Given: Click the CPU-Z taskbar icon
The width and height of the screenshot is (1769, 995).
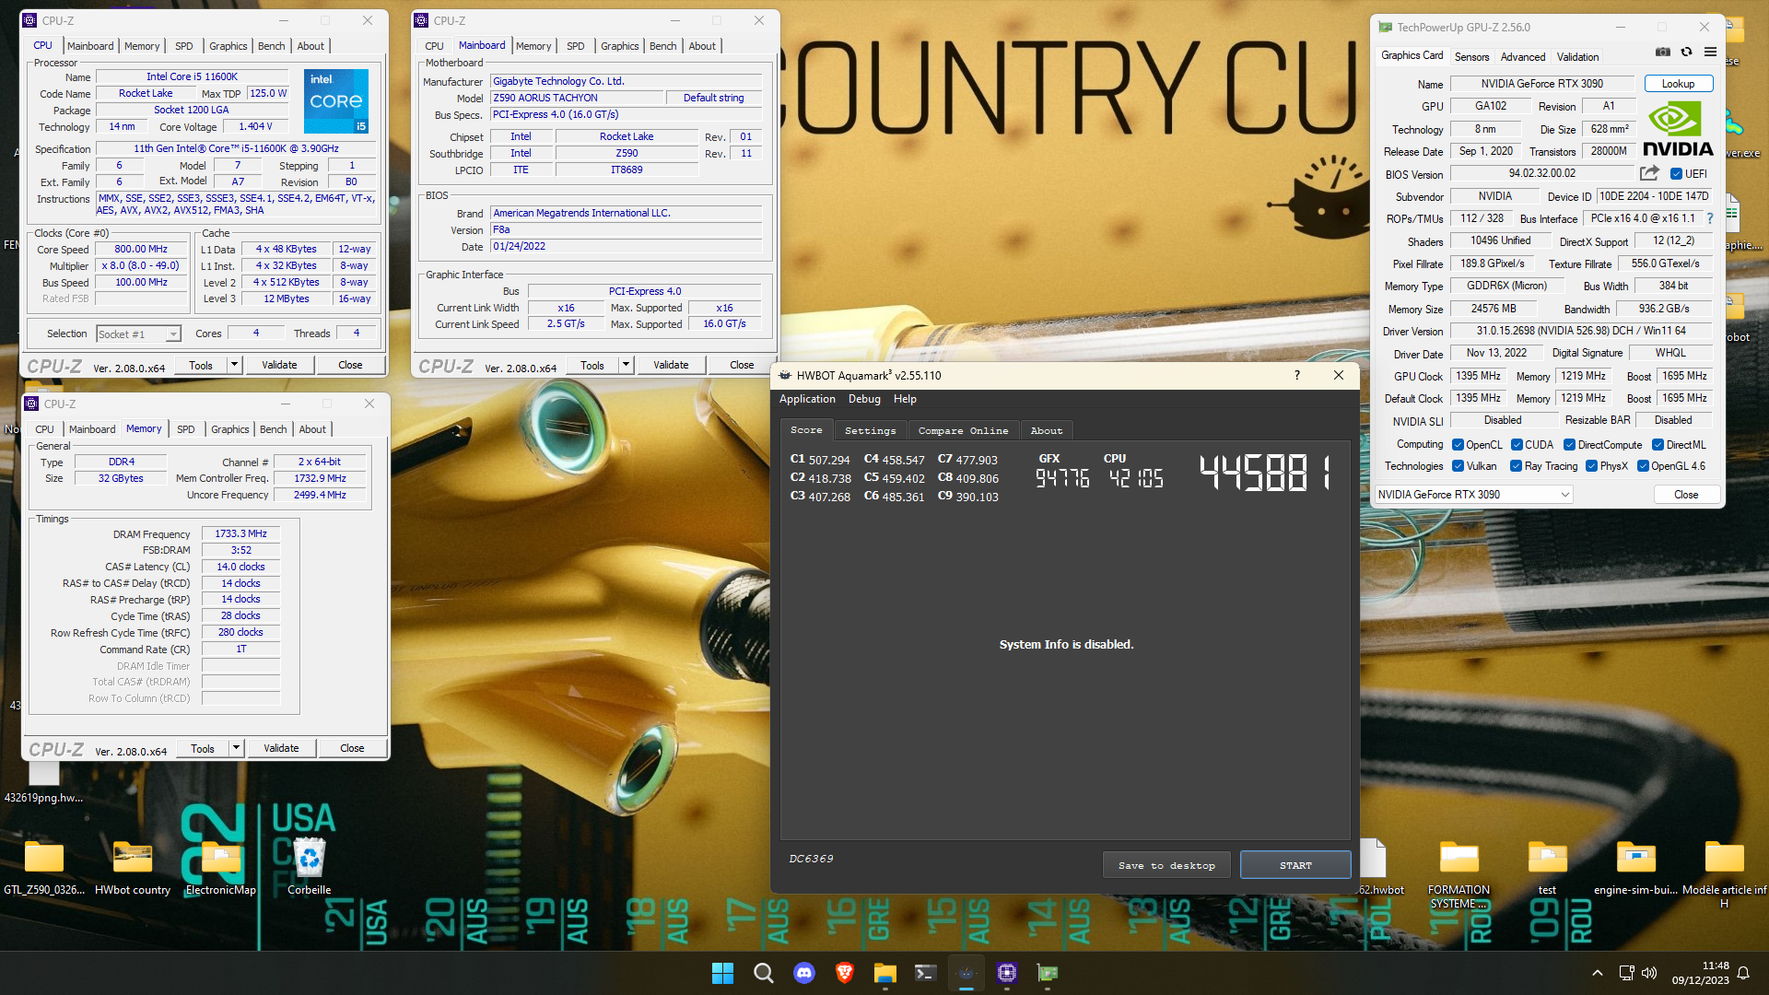Looking at the screenshot, I should (x=1007, y=973).
